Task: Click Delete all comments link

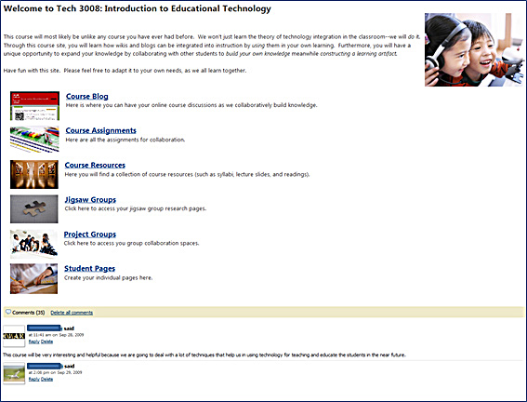Action: (72, 313)
